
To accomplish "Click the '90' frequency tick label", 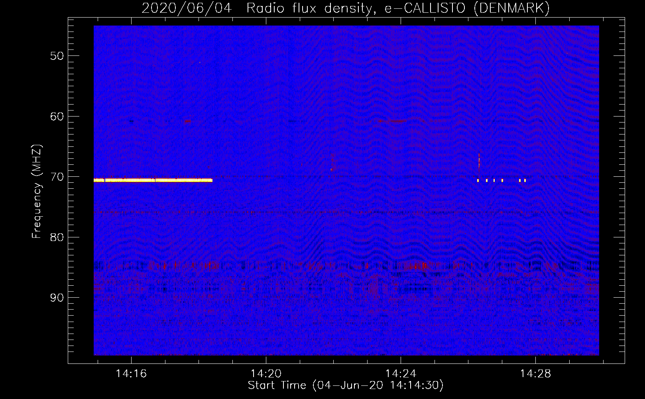I will point(57,298).
